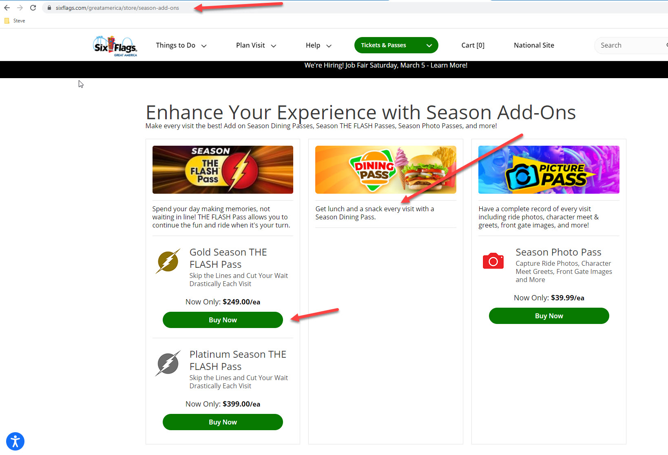Click the red camera Season Photo Pass icon
The height and width of the screenshot is (455, 668).
pyautogui.click(x=493, y=260)
